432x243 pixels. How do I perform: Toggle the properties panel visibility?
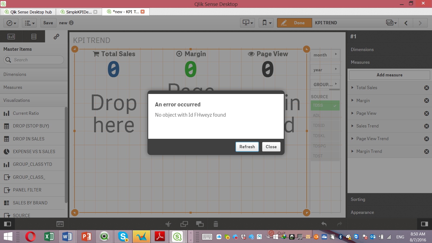[x=424, y=224]
